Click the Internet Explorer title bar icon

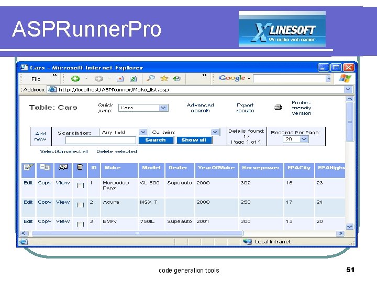[24, 67]
